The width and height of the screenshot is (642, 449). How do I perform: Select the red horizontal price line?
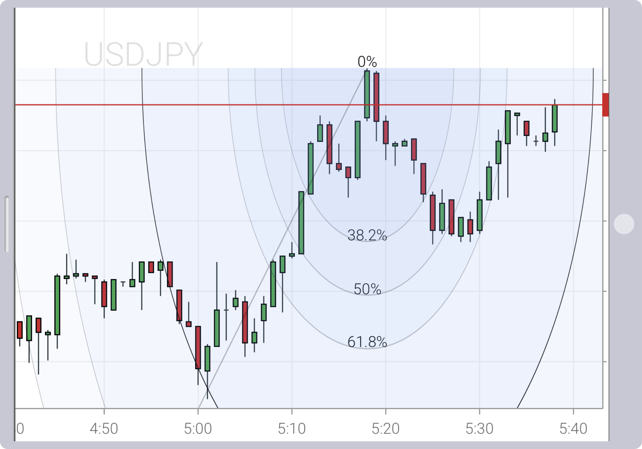308,105
